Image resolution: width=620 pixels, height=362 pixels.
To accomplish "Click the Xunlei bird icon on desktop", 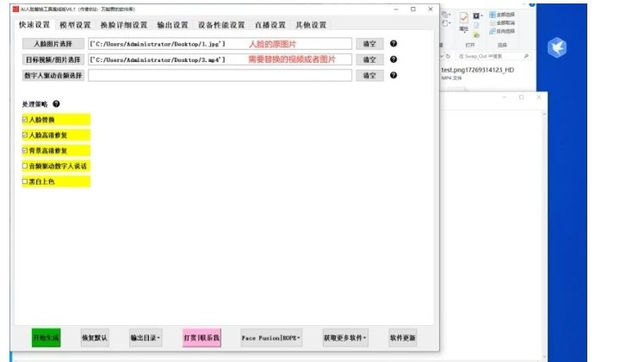I will [x=557, y=47].
